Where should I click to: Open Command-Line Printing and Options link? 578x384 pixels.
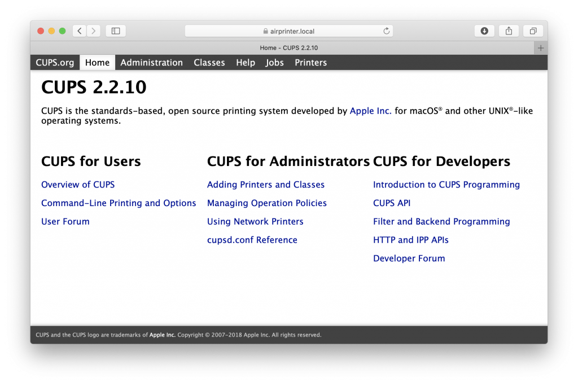119,203
